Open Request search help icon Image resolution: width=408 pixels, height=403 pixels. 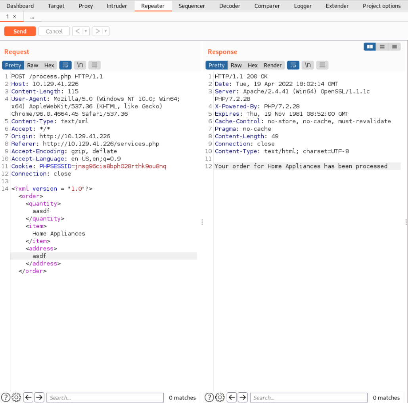[x=6, y=397]
